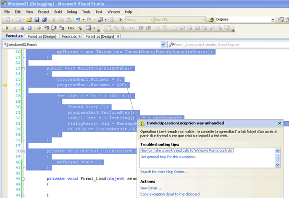Click the Start Debugging icon beside Debug combo
The image size is (290, 198).
[x=121, y=19]
